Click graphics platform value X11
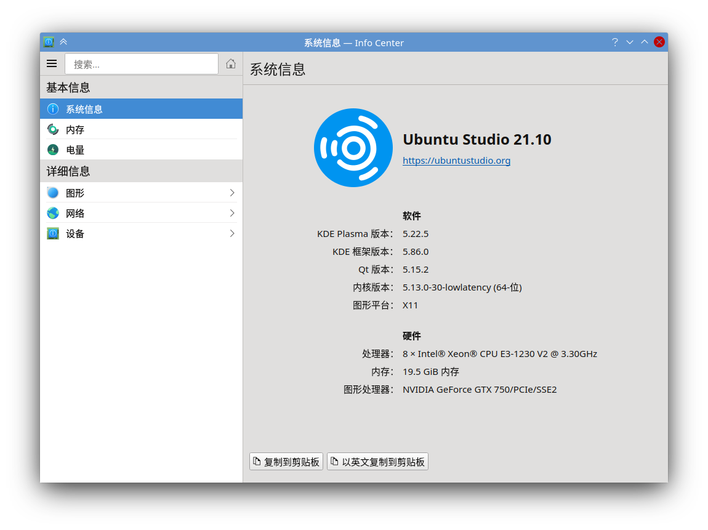This screenshot has height=530, width=708. pyautogui.click(x=410, y=305)
